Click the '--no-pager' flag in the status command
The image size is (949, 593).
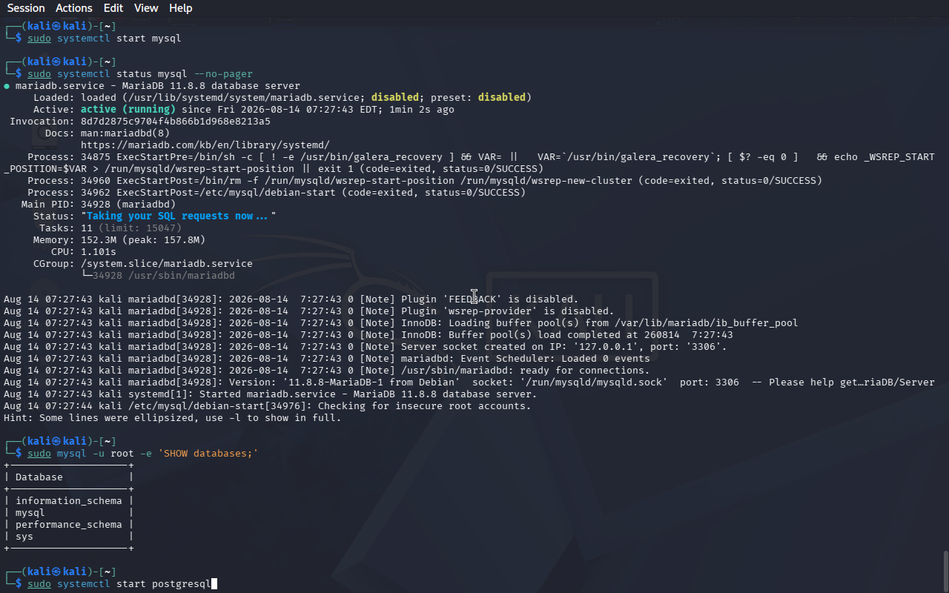tap(223, 74)
